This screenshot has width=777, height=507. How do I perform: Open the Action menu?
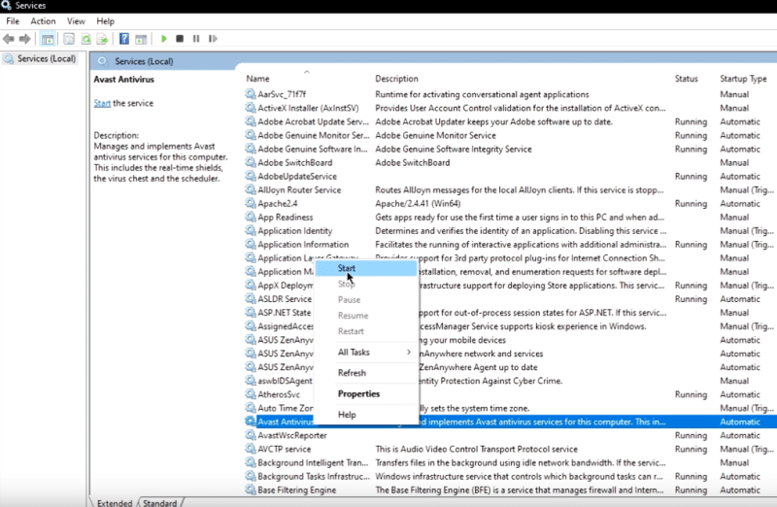click(x=43, y=21)
